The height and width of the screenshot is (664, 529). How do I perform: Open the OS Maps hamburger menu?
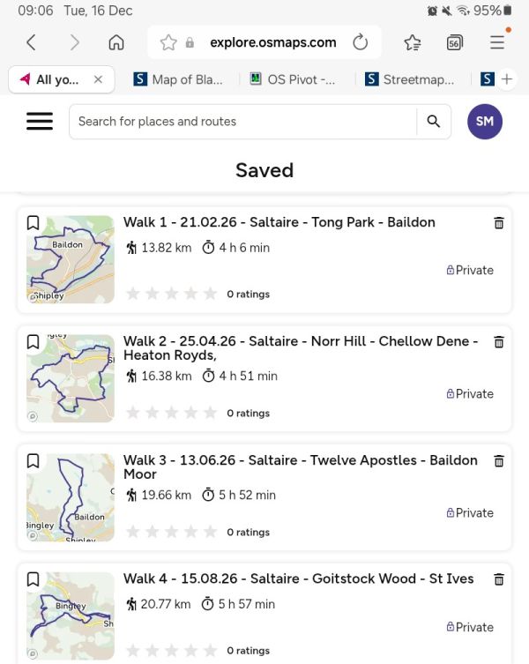click(40, 122)
